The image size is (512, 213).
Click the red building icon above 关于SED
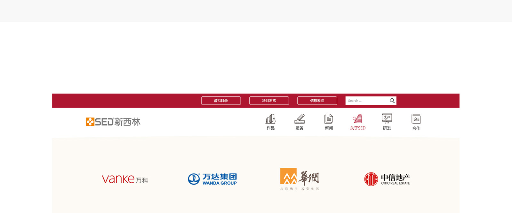pos(357,119)
